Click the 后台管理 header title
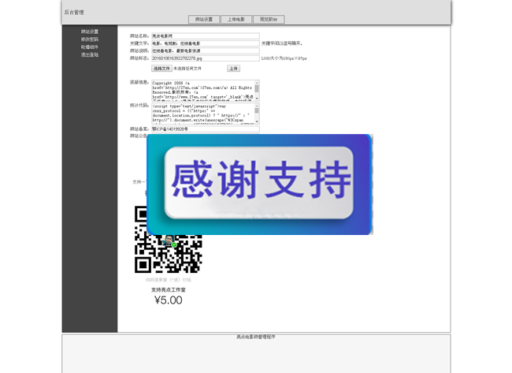Screen dimensions: 512x373 pos(74,13)
